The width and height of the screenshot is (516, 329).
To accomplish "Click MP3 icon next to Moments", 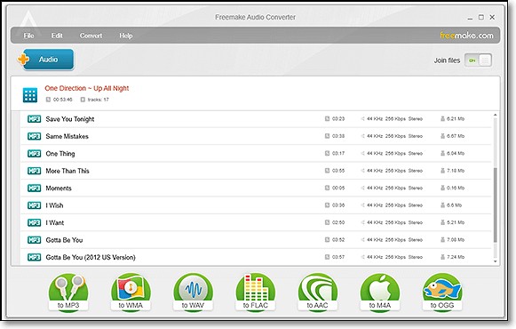I will tap(35, 188).
